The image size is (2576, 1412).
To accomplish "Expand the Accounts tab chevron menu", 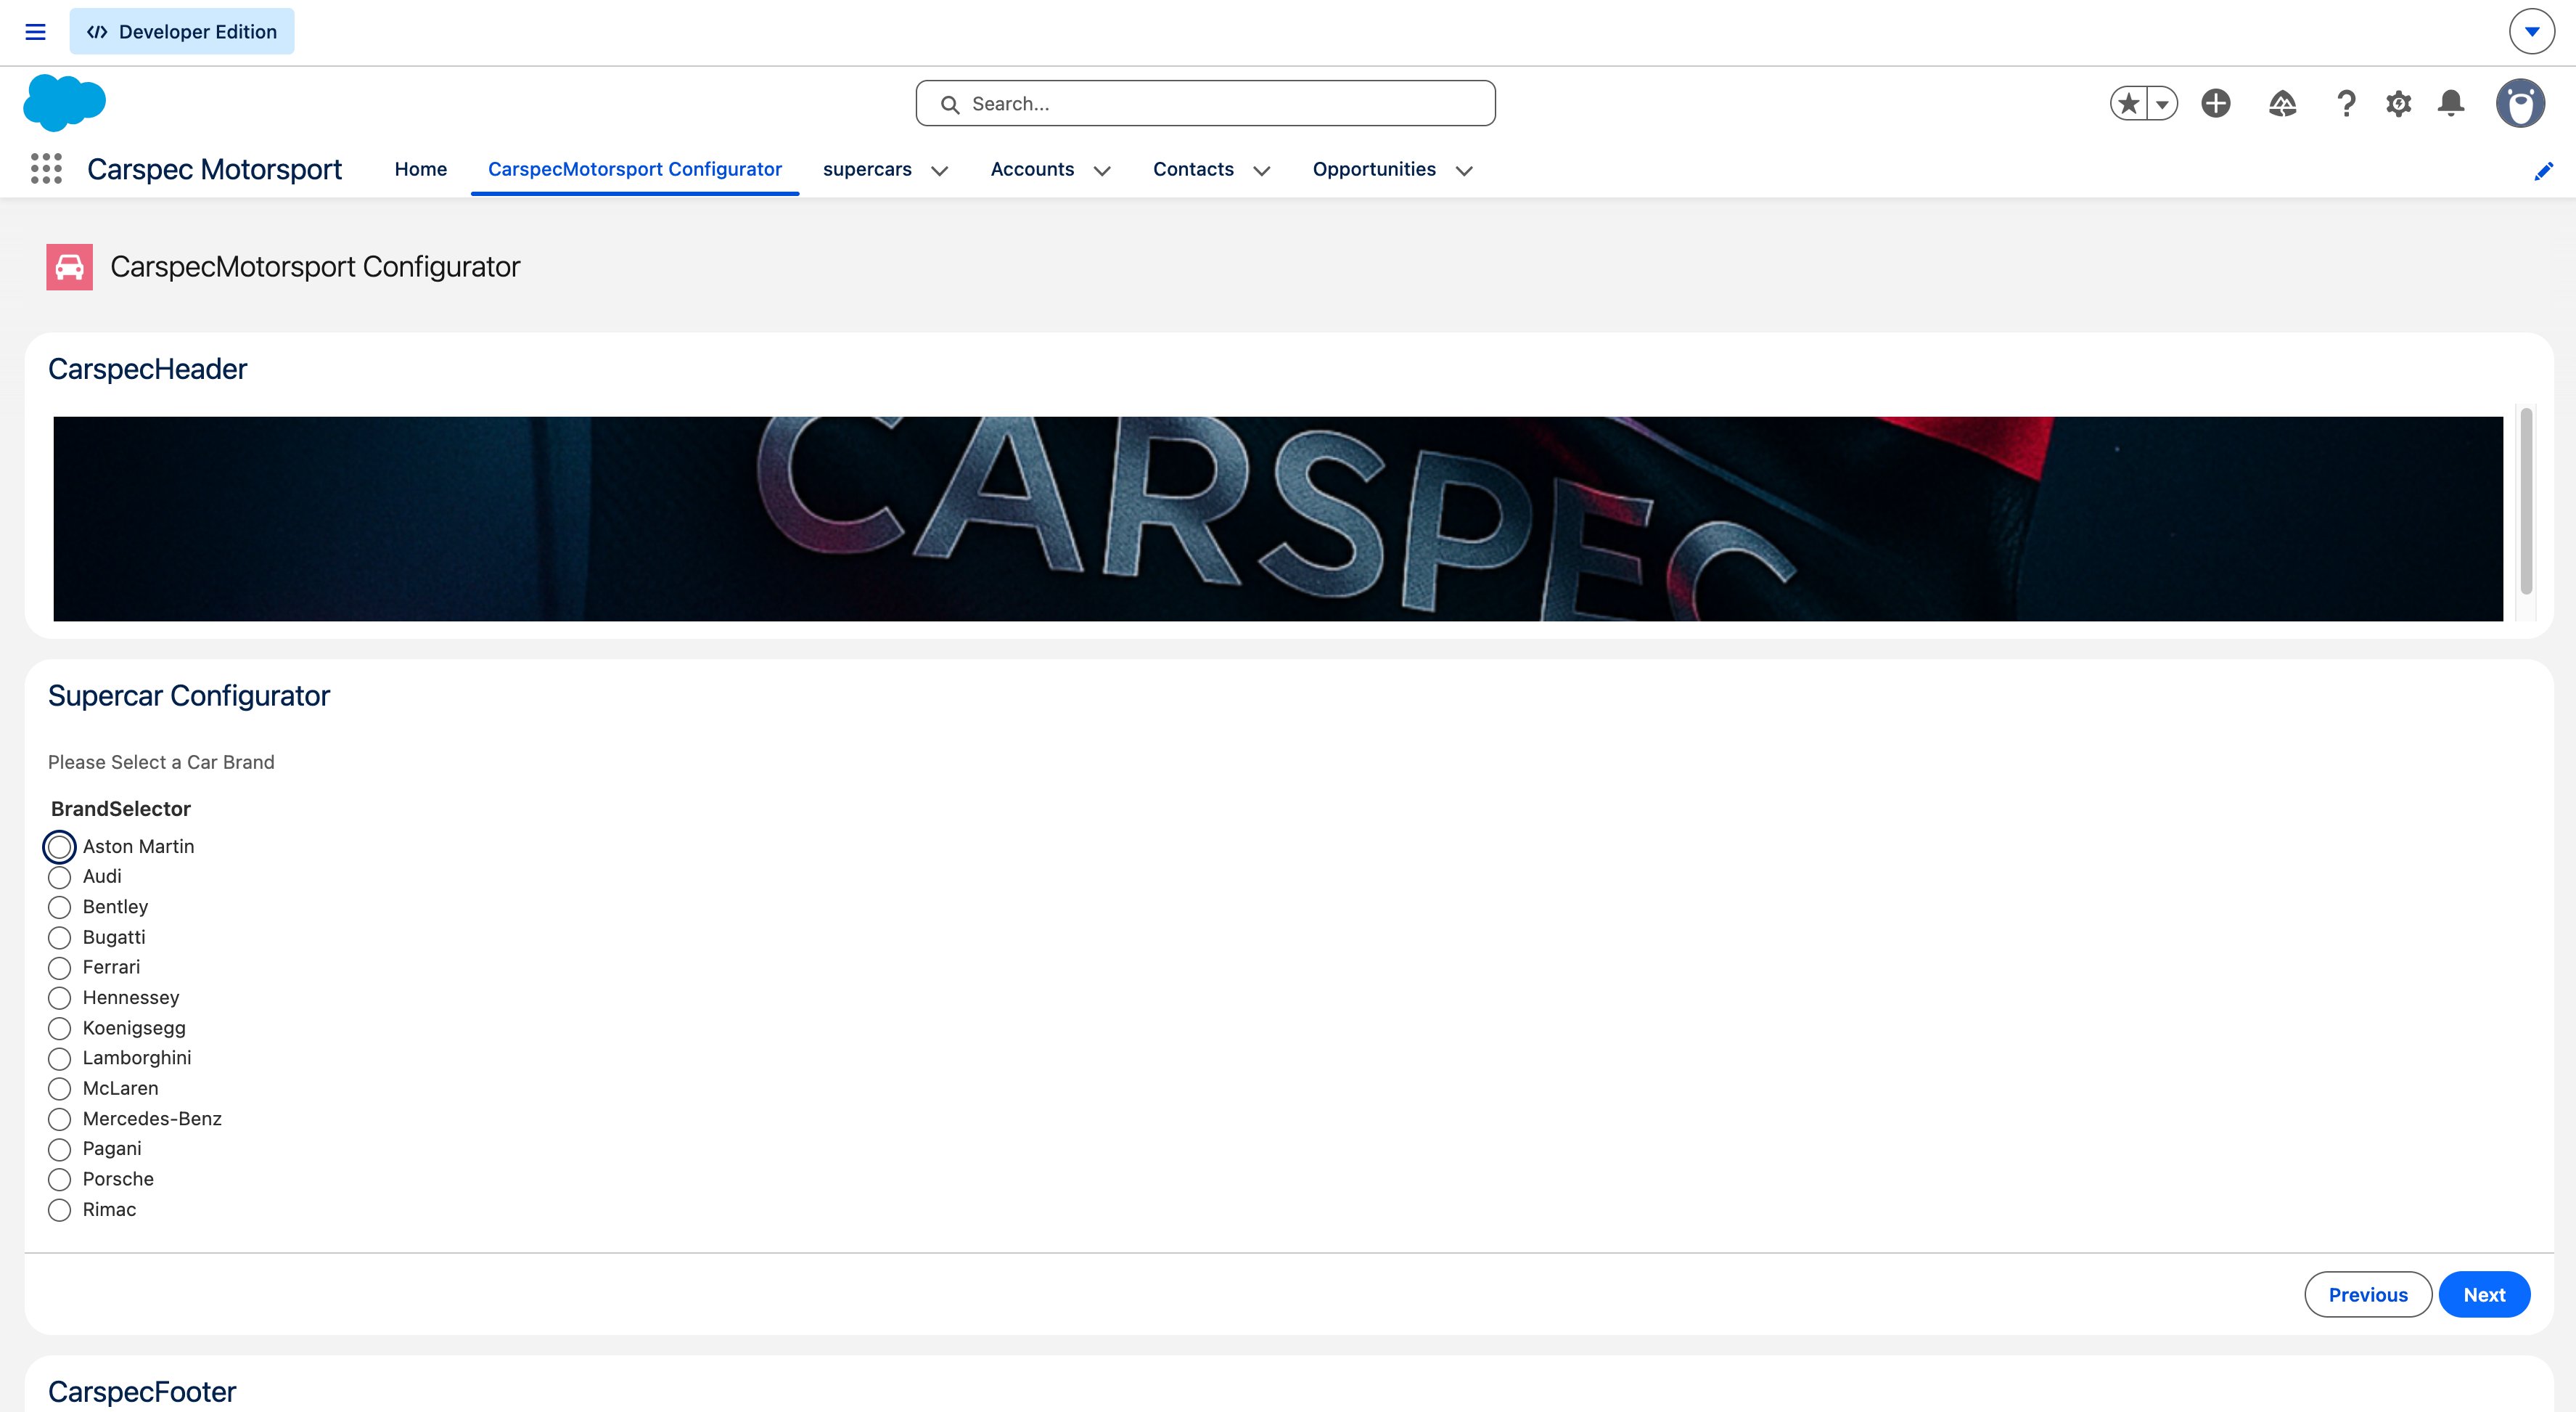I will coord(1102,171).
